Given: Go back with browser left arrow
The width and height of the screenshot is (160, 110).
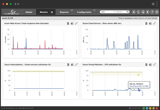Looking at the screenshot, I should [x=15, y=4].
